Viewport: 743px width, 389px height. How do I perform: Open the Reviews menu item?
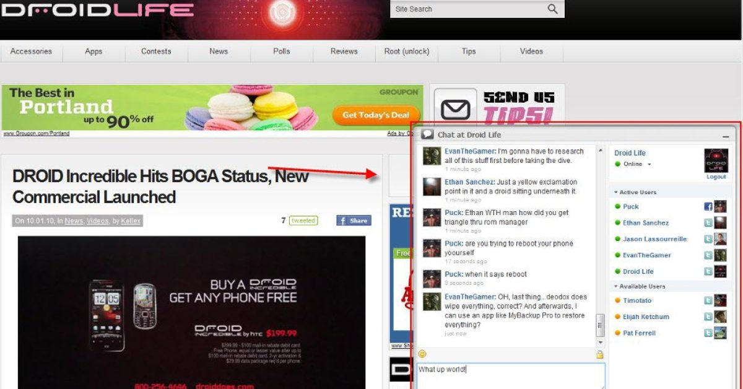click(344, 51)
